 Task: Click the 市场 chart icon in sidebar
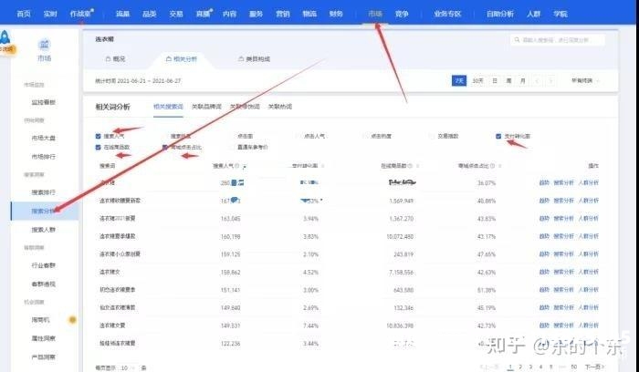click(x=44, y=44)
